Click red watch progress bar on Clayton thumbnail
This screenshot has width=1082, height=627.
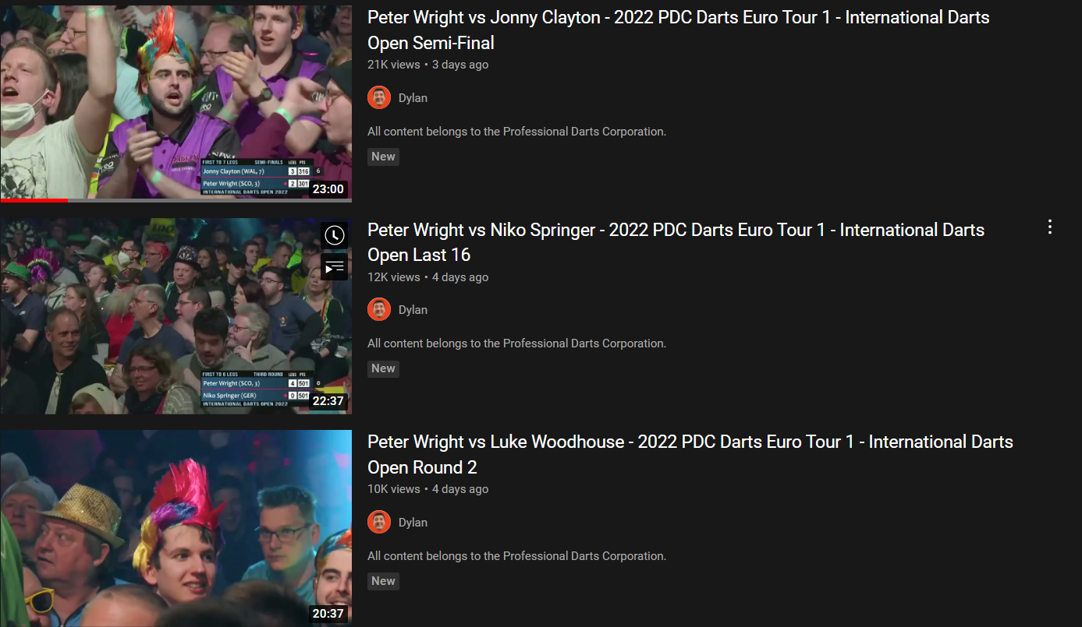point(34,200)
